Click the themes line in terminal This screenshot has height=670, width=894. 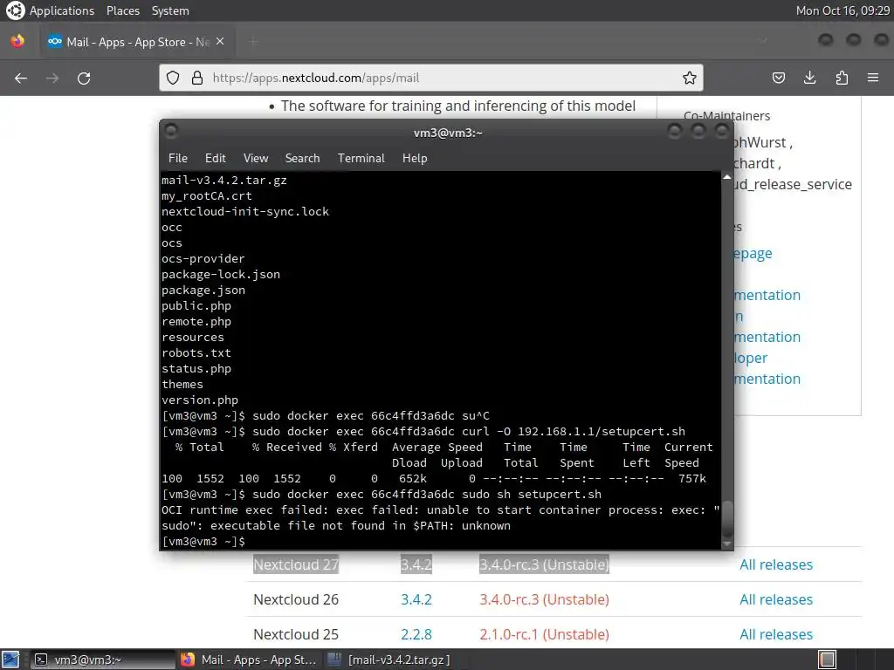(182, 384)
